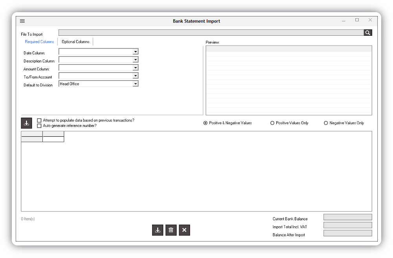The width and height of the screenshot is (393, 258).
Task: Click the bottom download/import button left of trash
Action: coord(158,230)
